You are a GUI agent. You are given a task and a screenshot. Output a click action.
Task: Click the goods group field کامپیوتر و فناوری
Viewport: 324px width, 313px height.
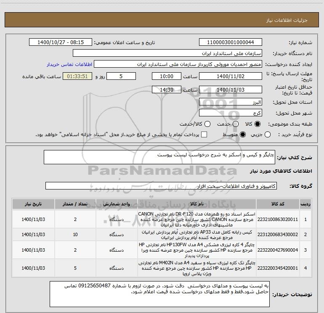pos(161,186)
